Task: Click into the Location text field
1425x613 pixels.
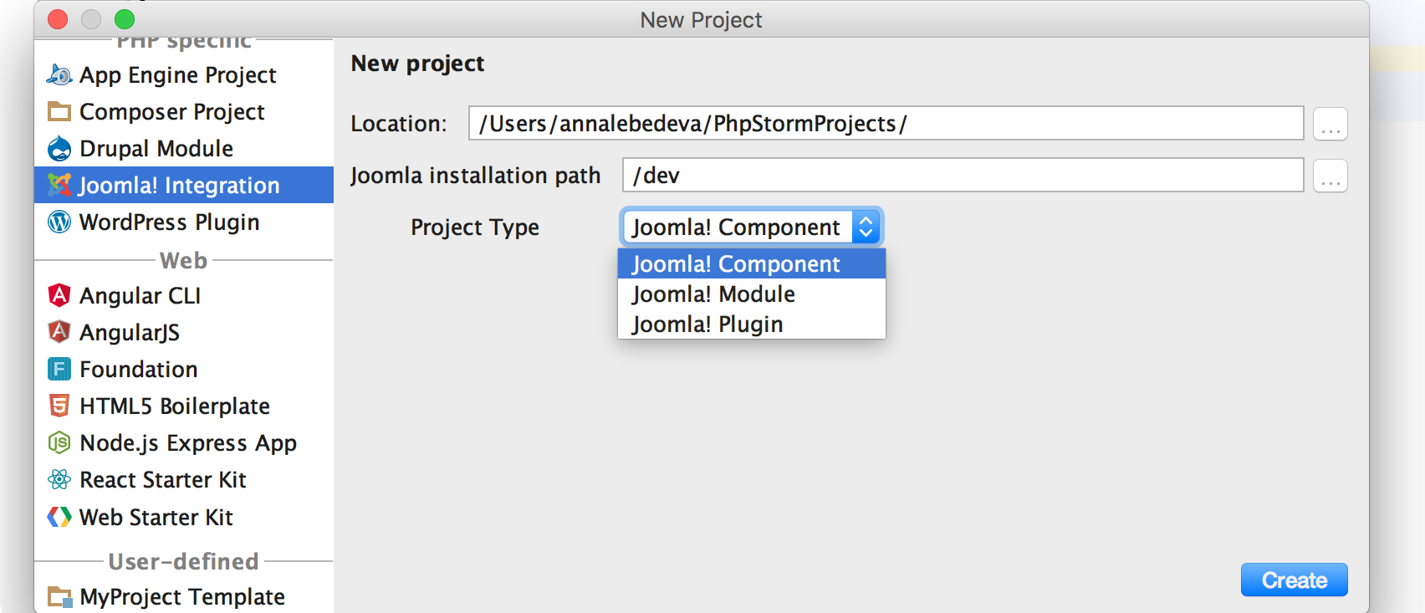Action: [x=885, y=124]
